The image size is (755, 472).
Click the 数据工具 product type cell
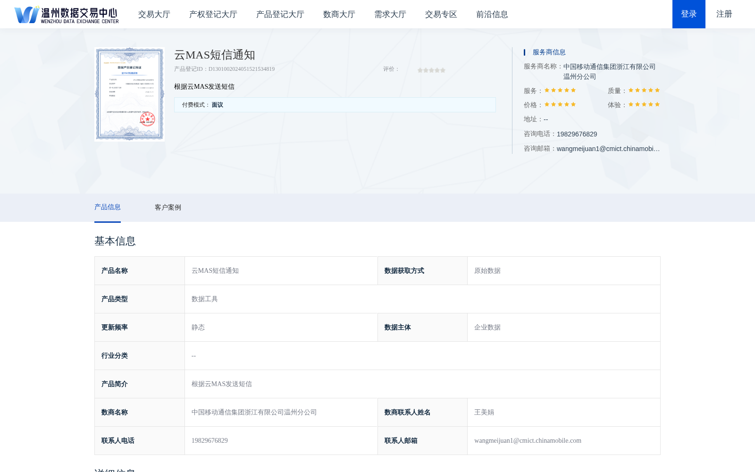422,299
